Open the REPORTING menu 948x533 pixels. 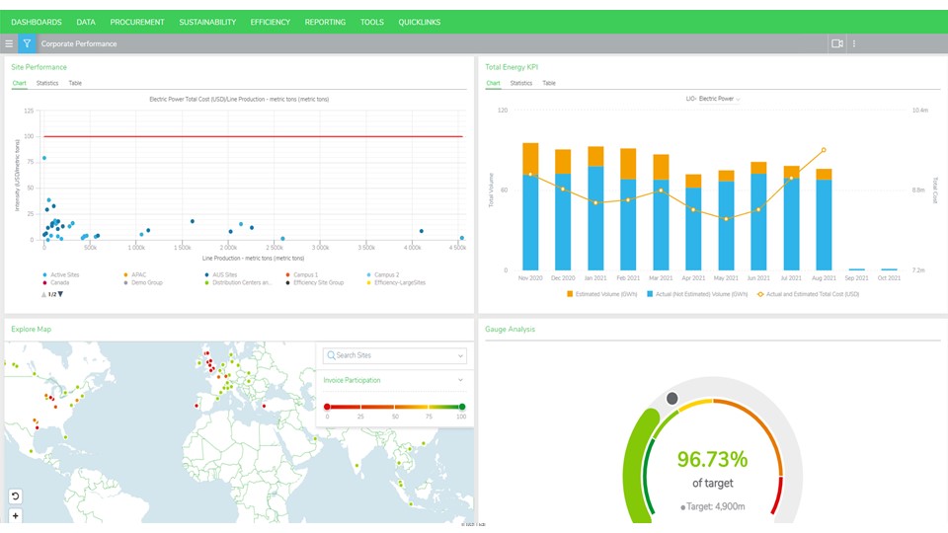coord(325,22)
